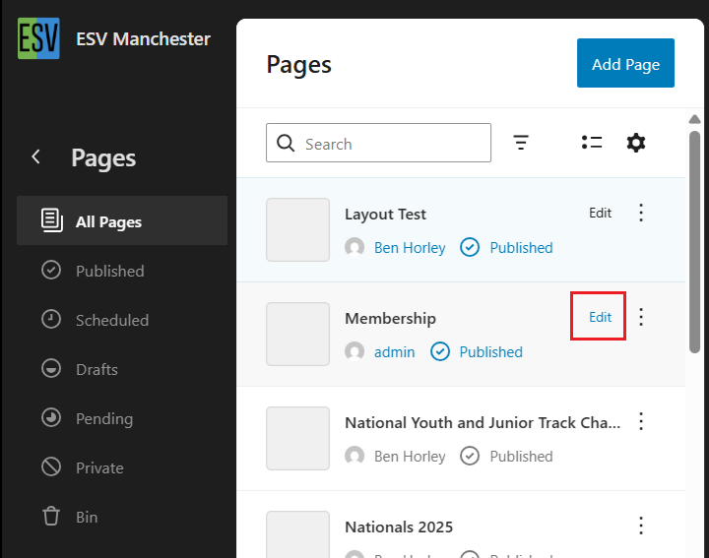Open the filter icon beside search
709x558 pixels.
(x=521, y=143)
